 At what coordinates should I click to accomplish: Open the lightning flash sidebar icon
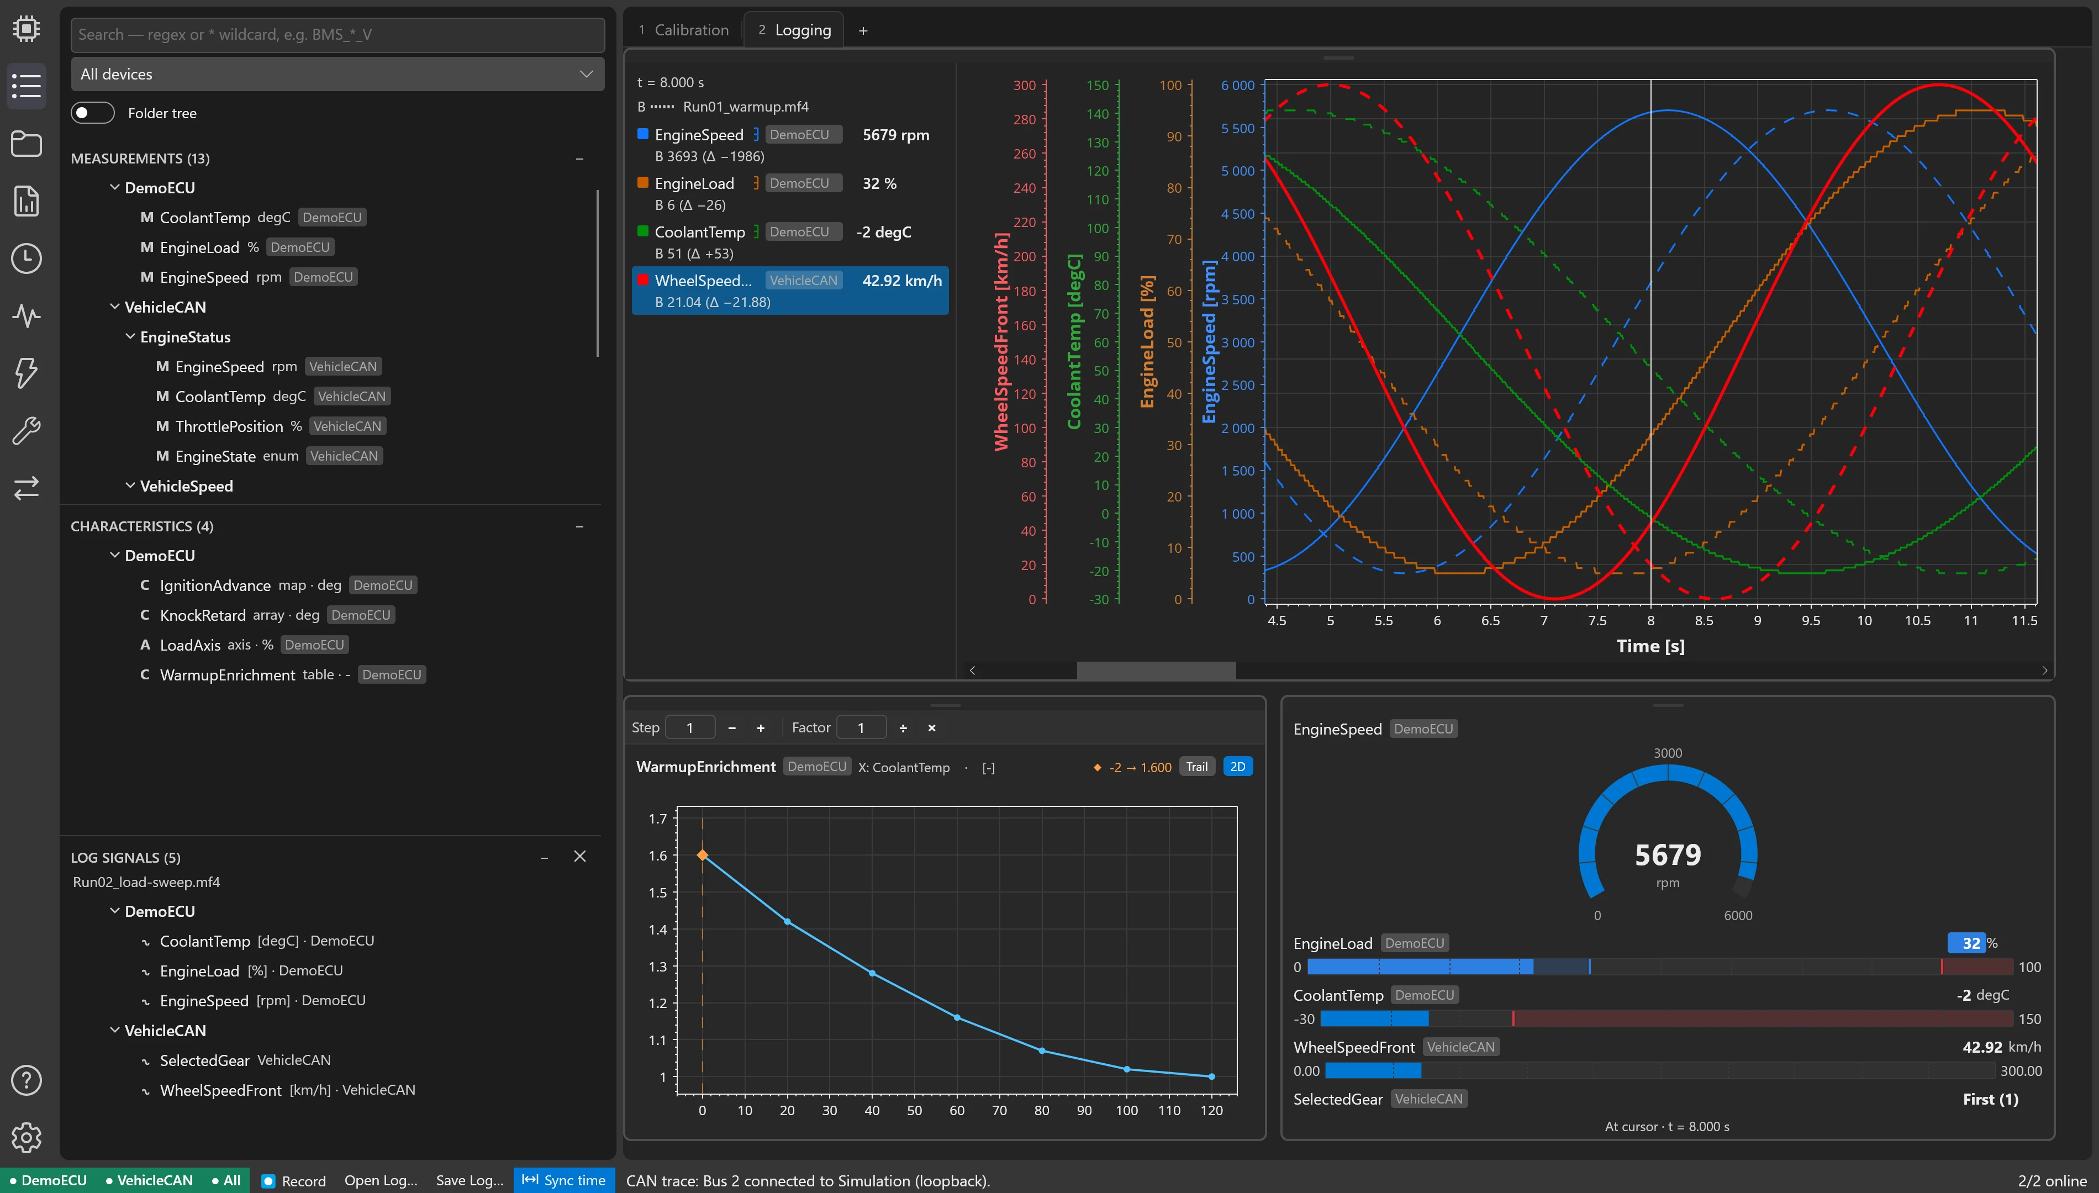(26, 373)
